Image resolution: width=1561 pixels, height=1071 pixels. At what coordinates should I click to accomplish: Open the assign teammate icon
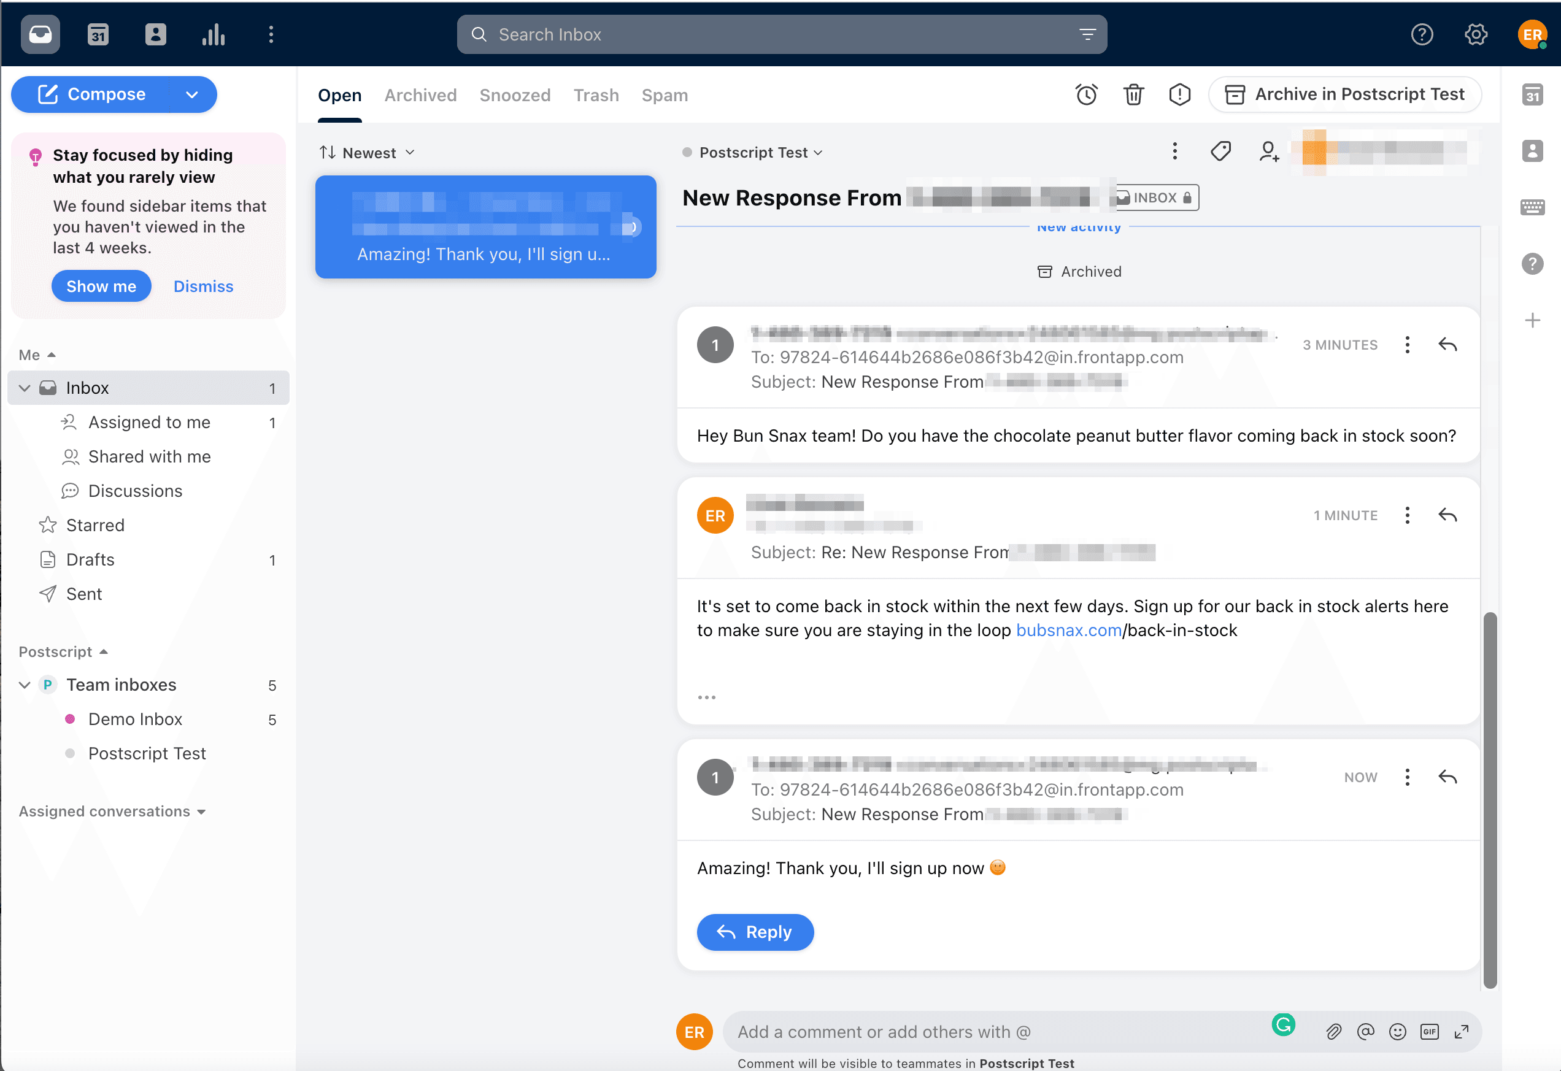pyautogui.click(x=1268, y=152)
